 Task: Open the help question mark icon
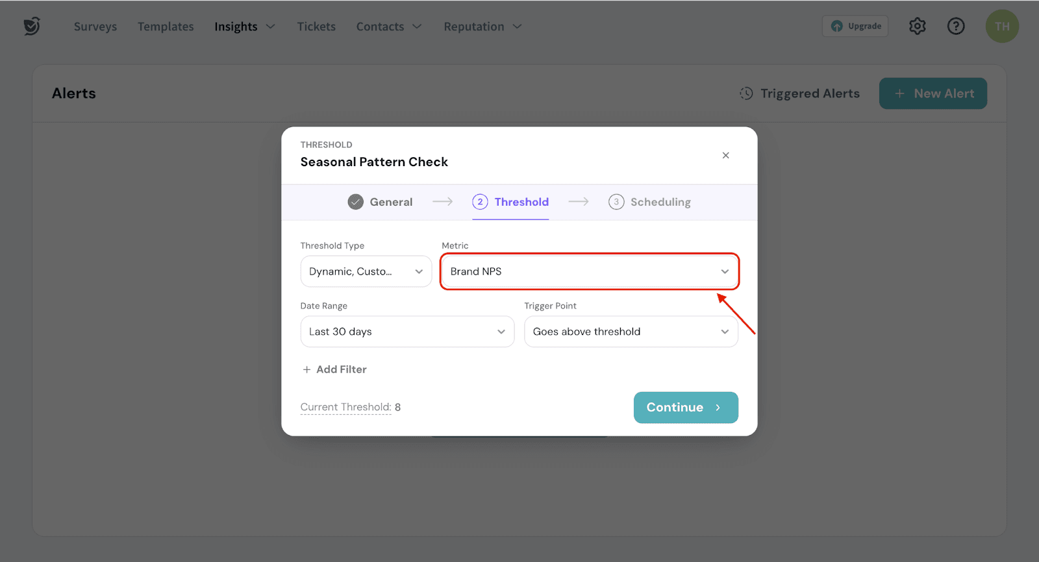click(955, 26)
